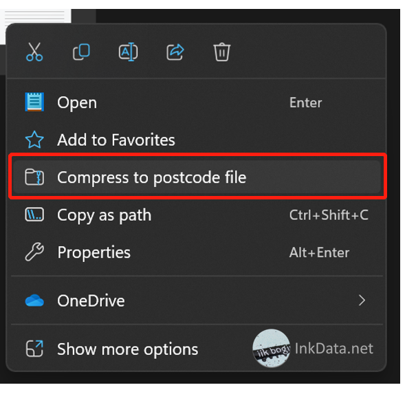Click the zipped folder compress icon
The width and height of the screenshot is (405, 394).
point(34,177)
